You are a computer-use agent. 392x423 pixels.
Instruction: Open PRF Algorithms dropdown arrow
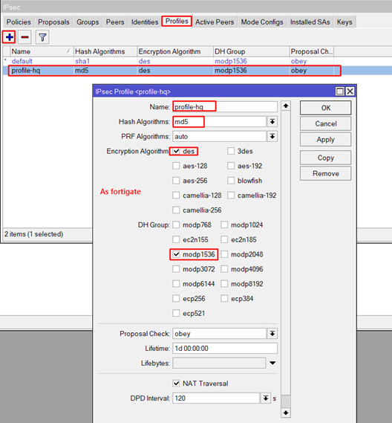tap(272, 137)
